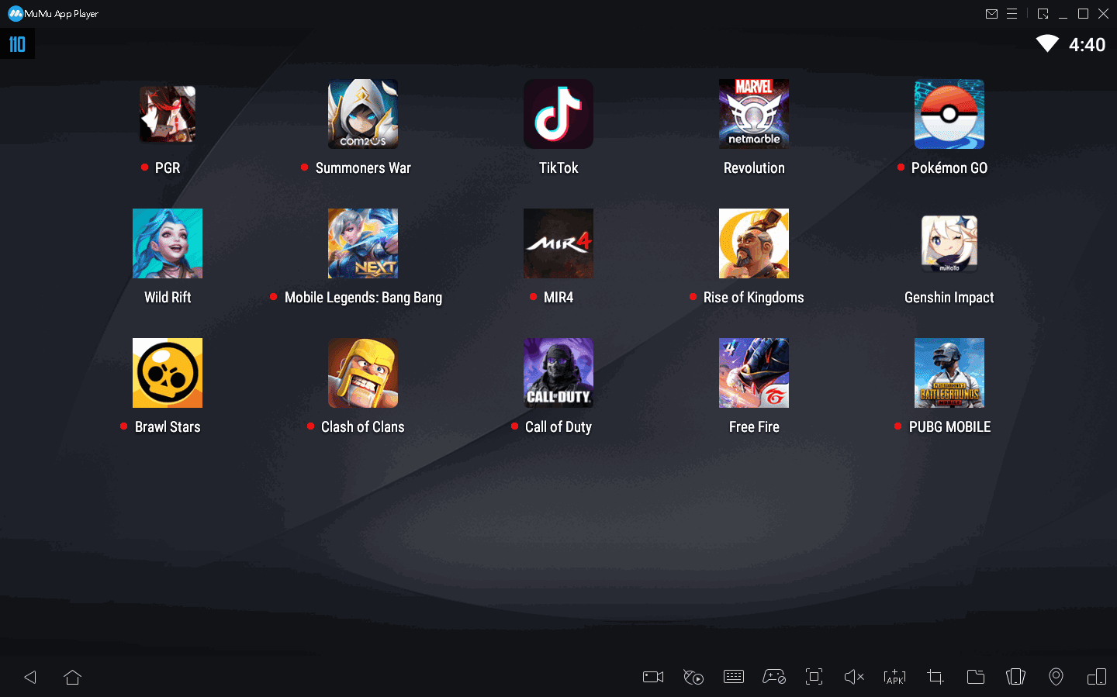Toggle the mute sound speaker icon
Screen dimensions: 1117x697
point(854,677)
